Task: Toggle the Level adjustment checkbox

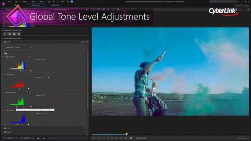Action: pos(5,42)
